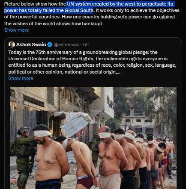
Task: Open Ashok Swain's profile avatar
Action: pyautogui.click(x=12, y=44)
